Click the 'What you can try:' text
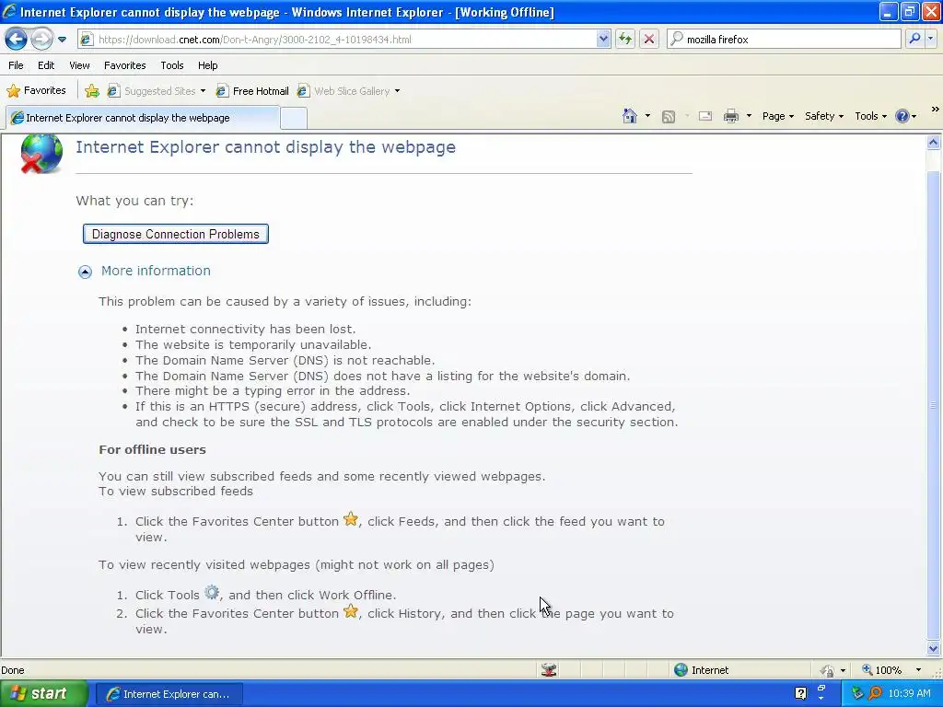 pos(134,201)
